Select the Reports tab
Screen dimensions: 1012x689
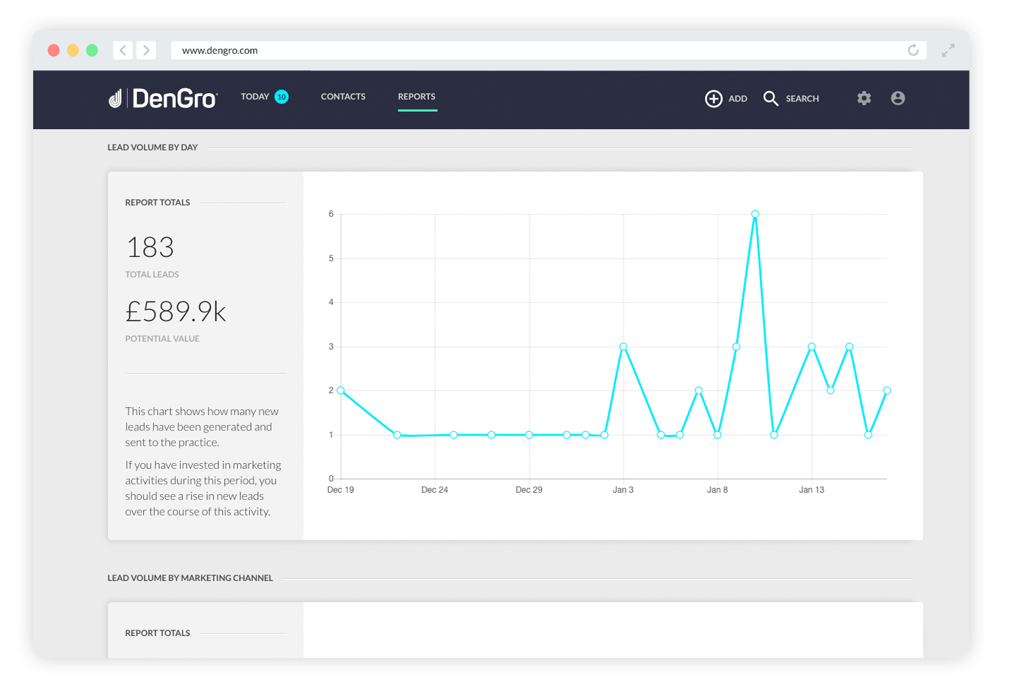(417, 97)
